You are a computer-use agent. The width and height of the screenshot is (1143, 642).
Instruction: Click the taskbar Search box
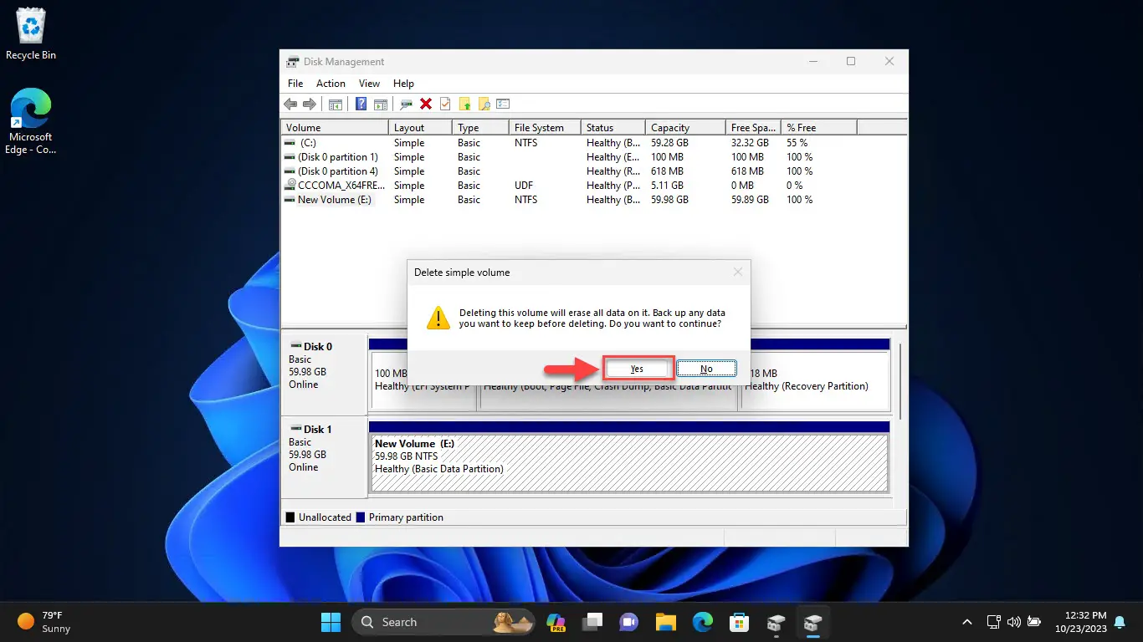pyautogui.click(x=445, y=622)
